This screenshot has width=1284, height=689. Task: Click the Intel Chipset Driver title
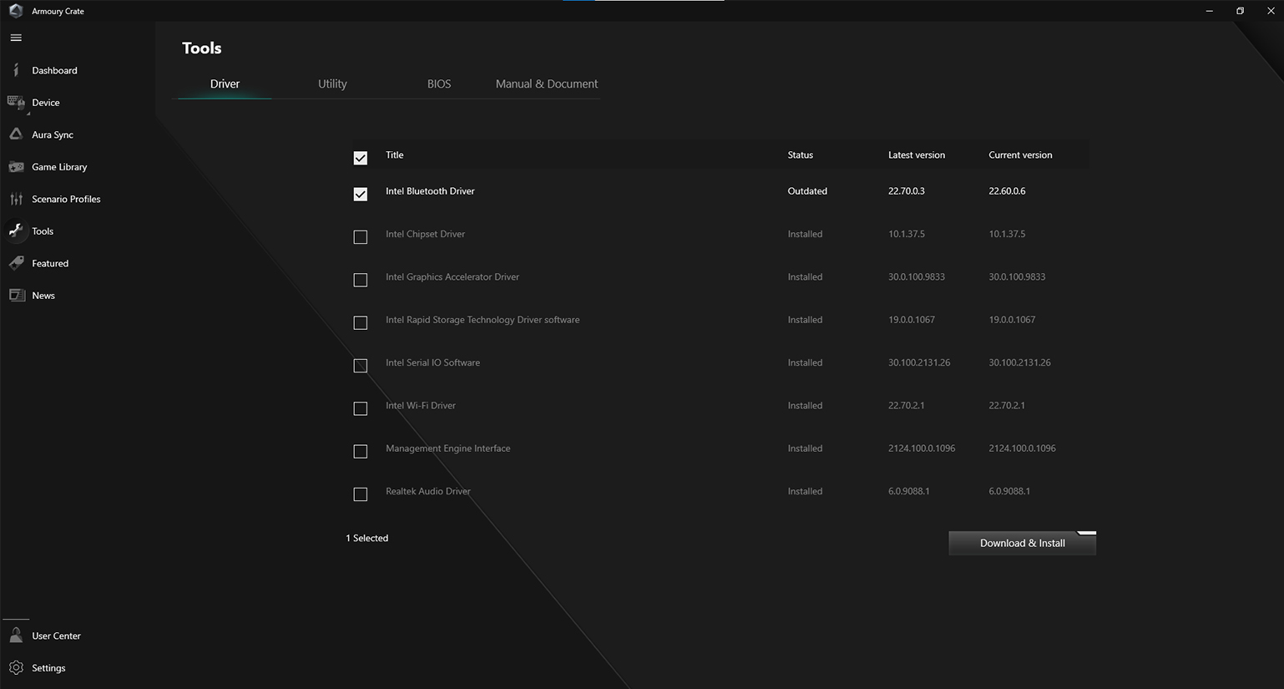click(425, 234)
